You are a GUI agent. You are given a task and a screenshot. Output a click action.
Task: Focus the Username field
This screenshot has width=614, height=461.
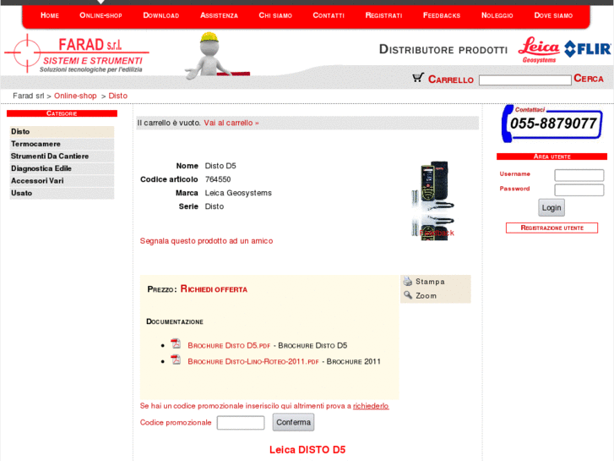579,175
